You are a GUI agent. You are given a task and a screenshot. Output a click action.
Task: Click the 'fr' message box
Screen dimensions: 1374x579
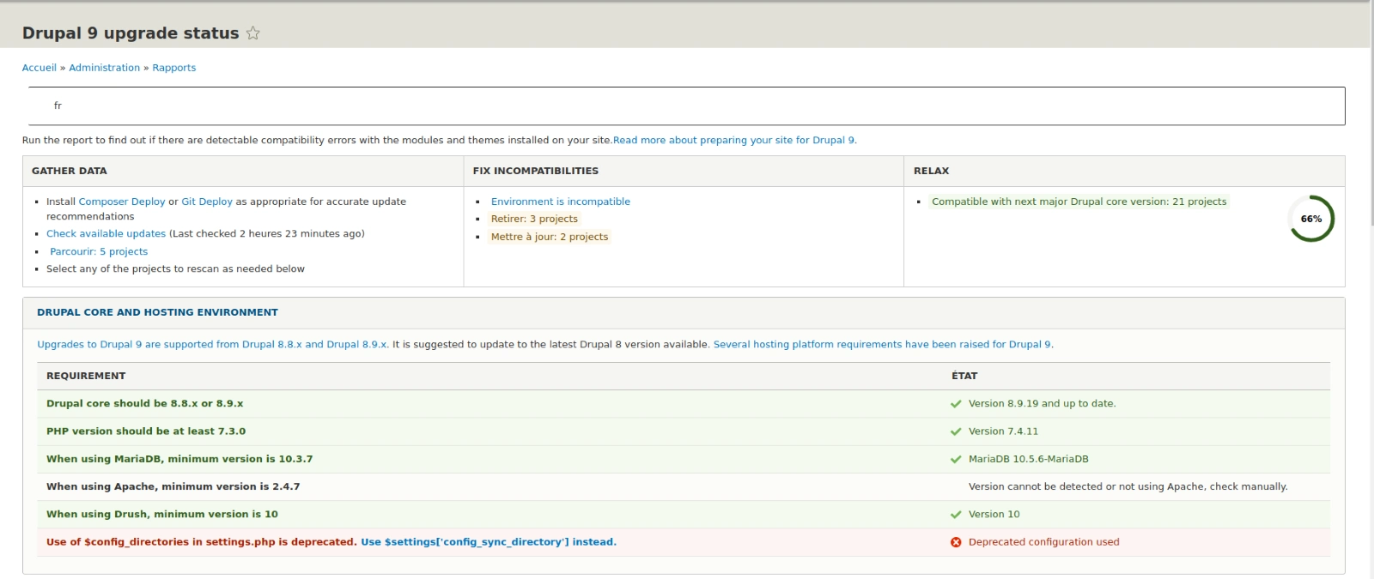686,106
